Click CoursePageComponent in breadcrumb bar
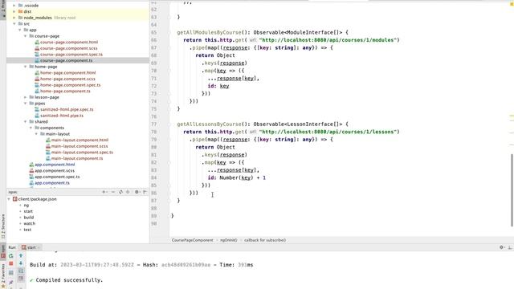 (x=193, y=240)
